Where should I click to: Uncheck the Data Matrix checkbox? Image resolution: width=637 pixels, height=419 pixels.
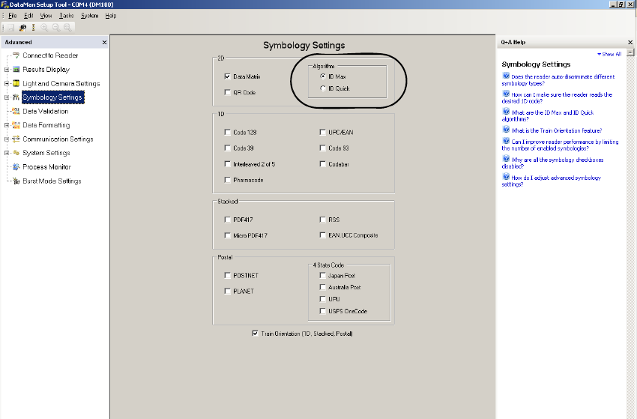pyautogui.click(x=228, y=76)
